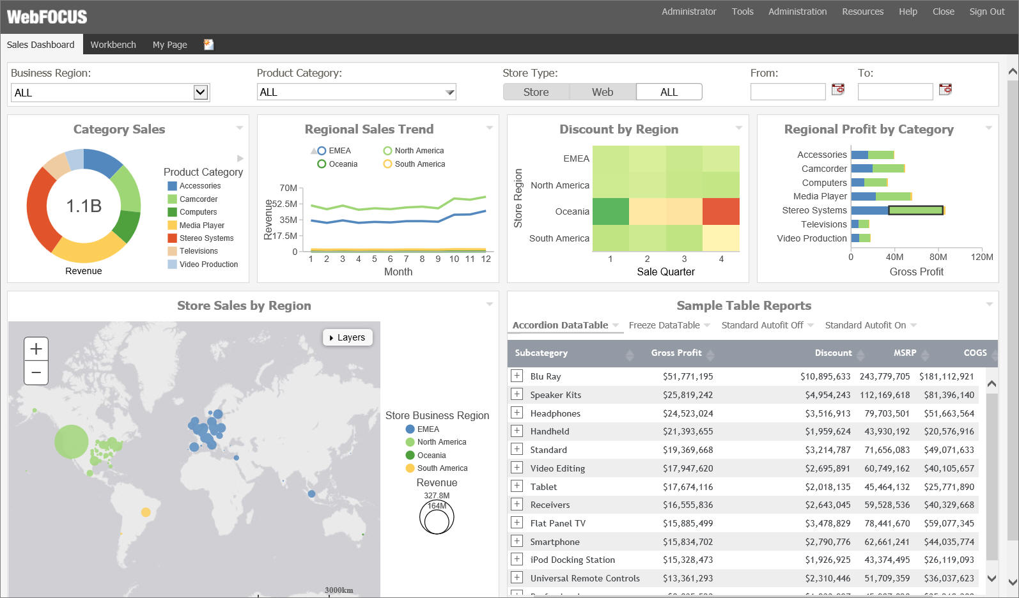Open the From date calendar picker
This screenshot has width=1019, height=598.
[837, 89]
